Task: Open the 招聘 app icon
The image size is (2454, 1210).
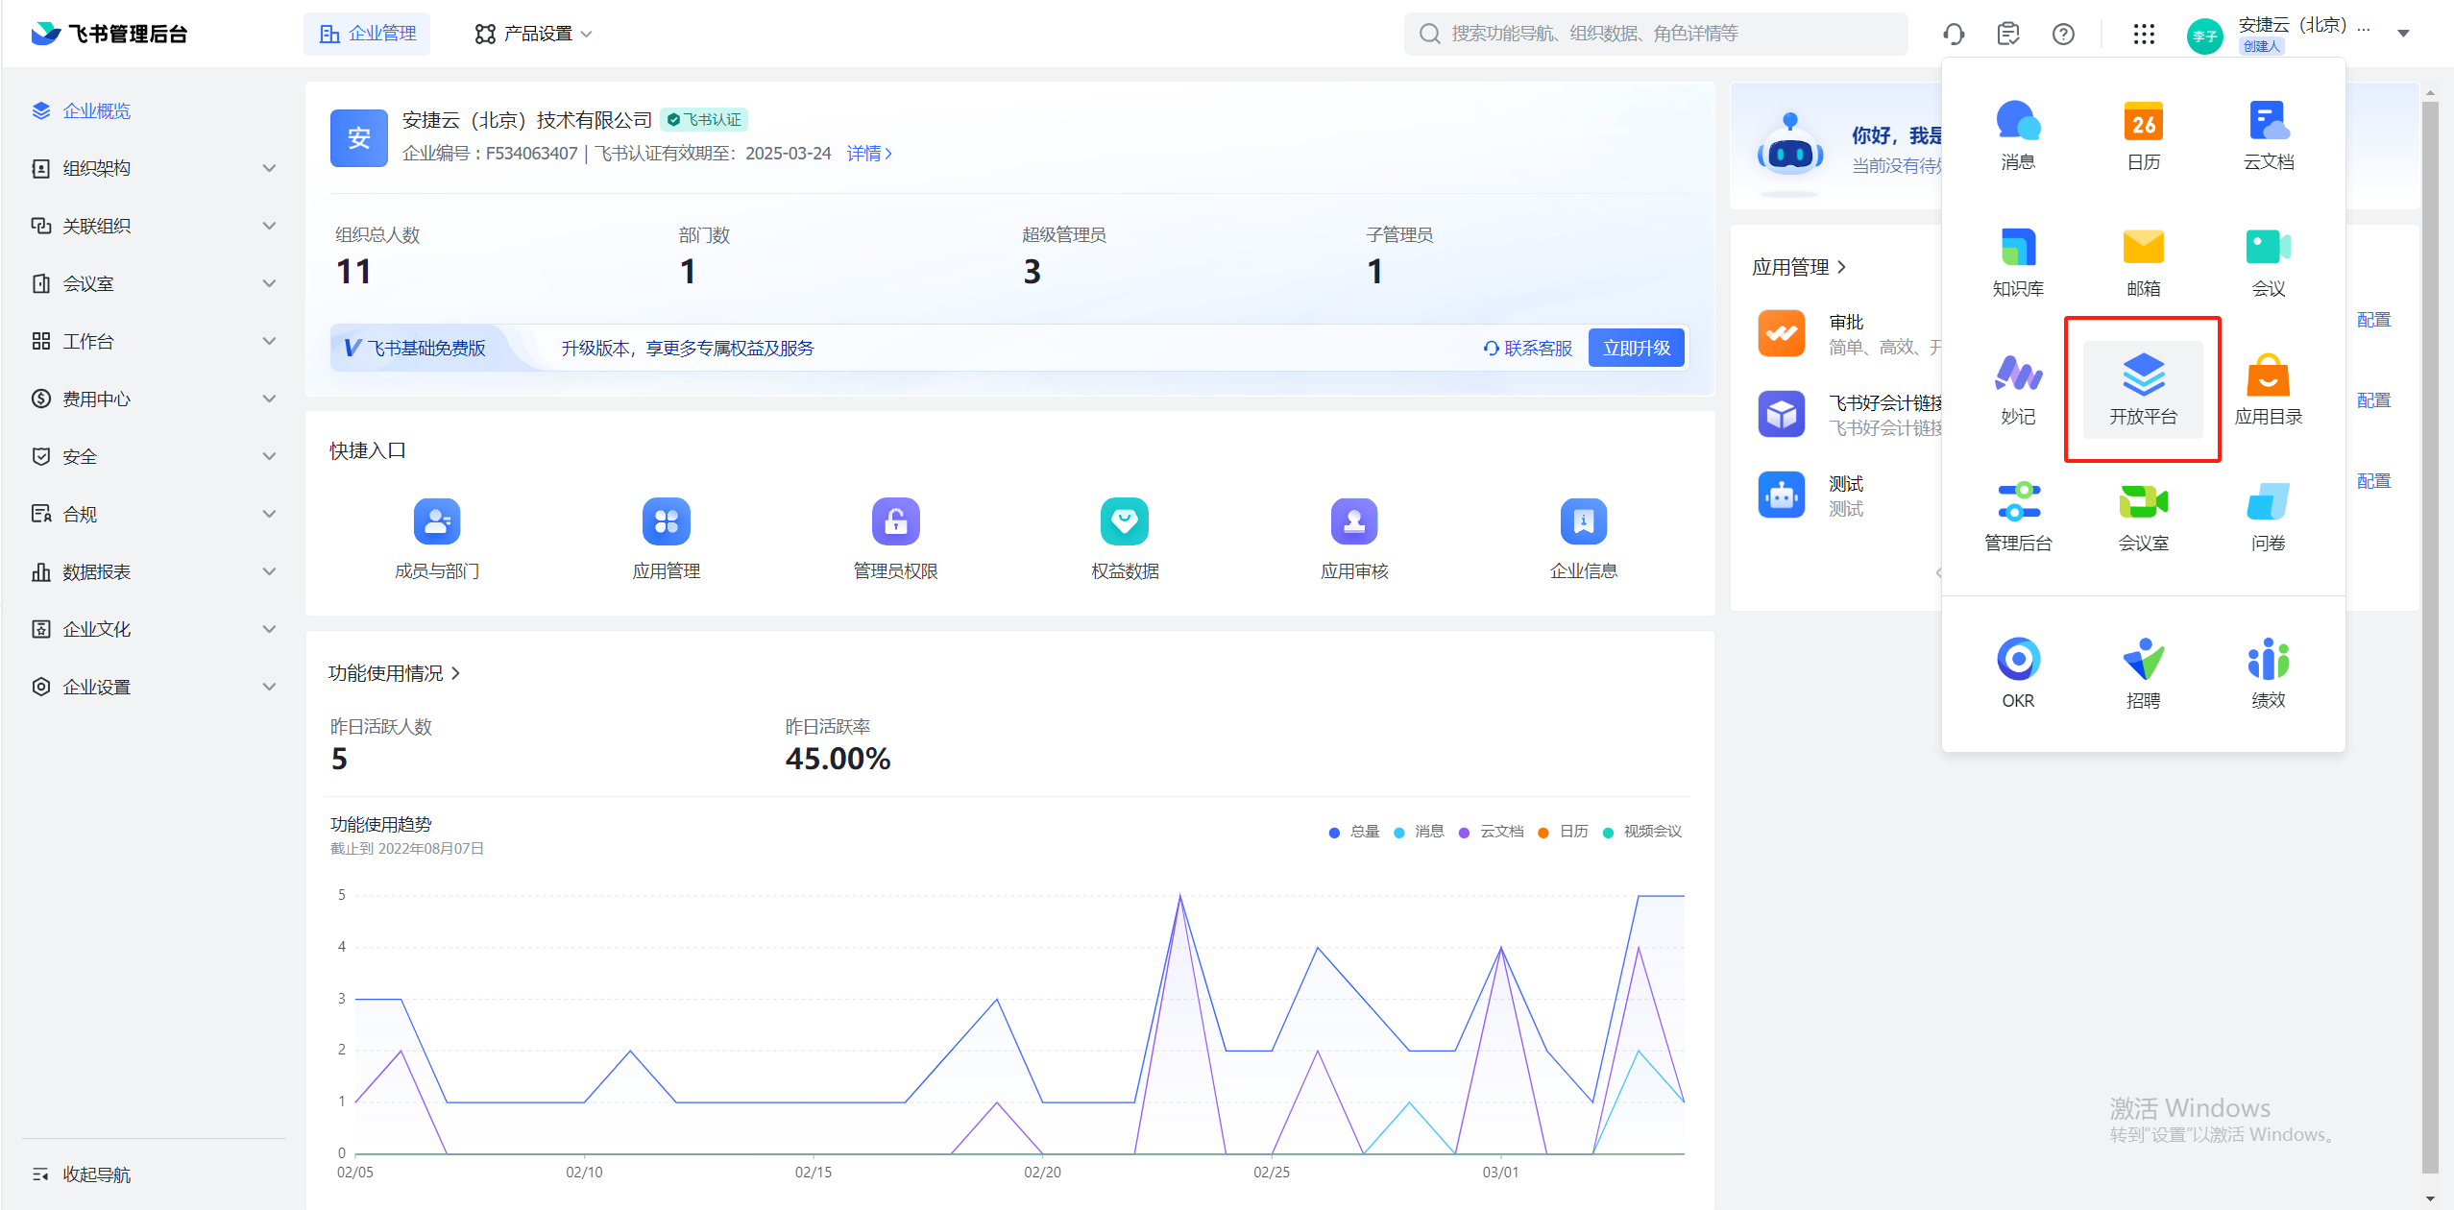Action: (x=2143, y=673)
